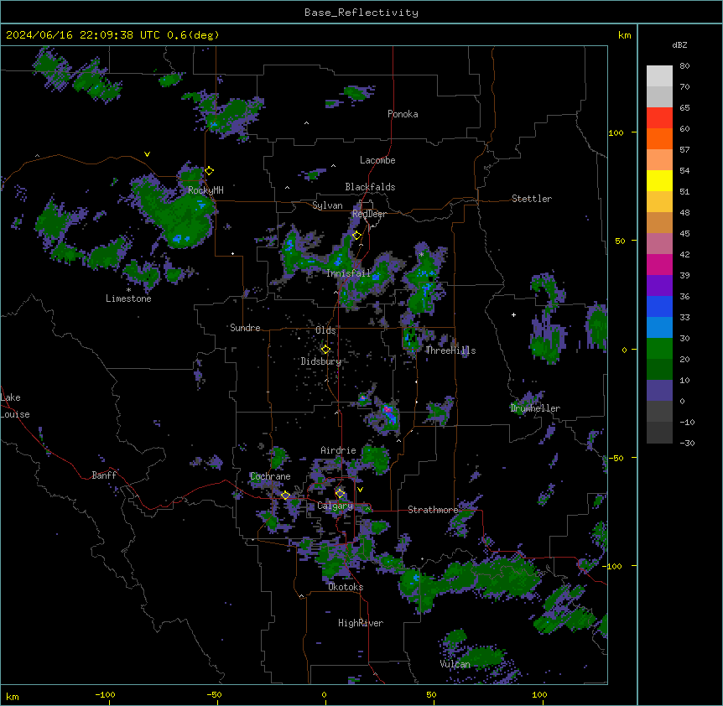Click the Sylvan label

[327, 205]
